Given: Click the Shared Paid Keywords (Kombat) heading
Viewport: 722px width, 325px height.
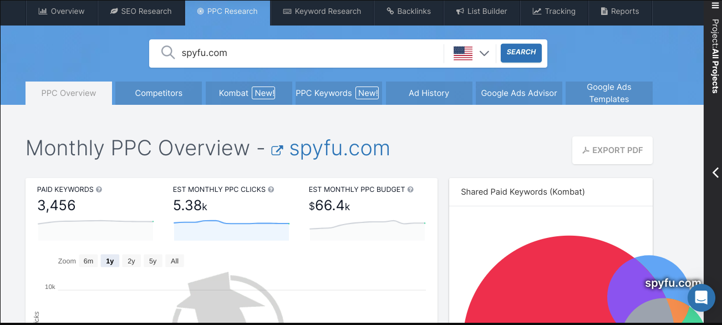Looking at the screenshot, I should coord(523,192).
